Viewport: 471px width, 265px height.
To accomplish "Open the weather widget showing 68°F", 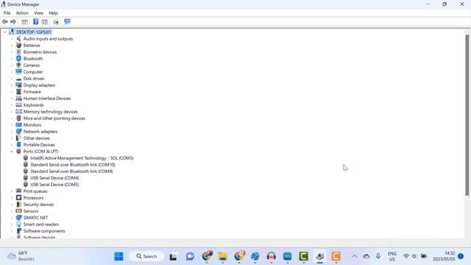I will tap(21, 256).
